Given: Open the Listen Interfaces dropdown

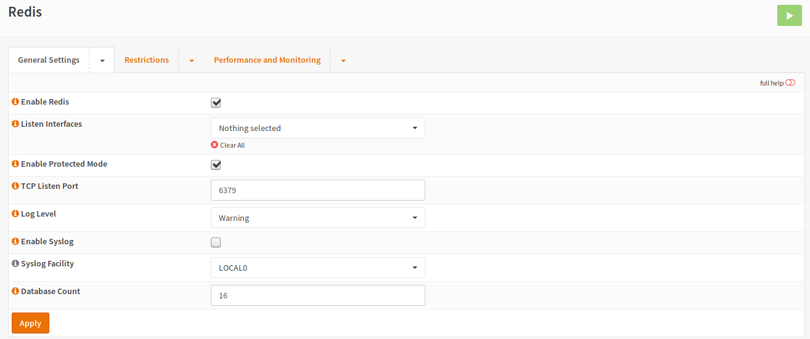Looking at the screenshot, I should click(x=318, y=128).
